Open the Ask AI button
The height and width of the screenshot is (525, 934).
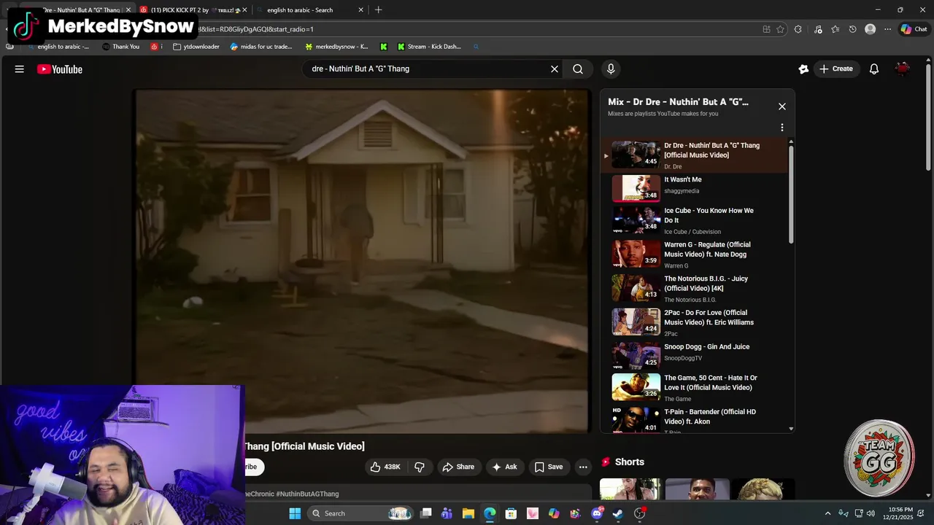click(x=504, y=467)
